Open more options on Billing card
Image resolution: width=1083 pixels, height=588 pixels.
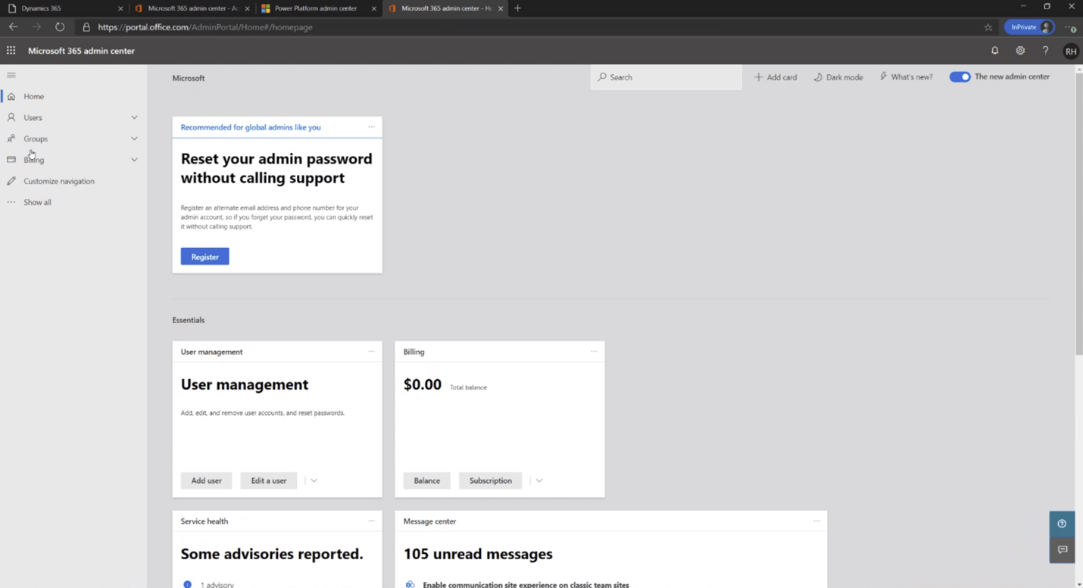tap(594, 351)
